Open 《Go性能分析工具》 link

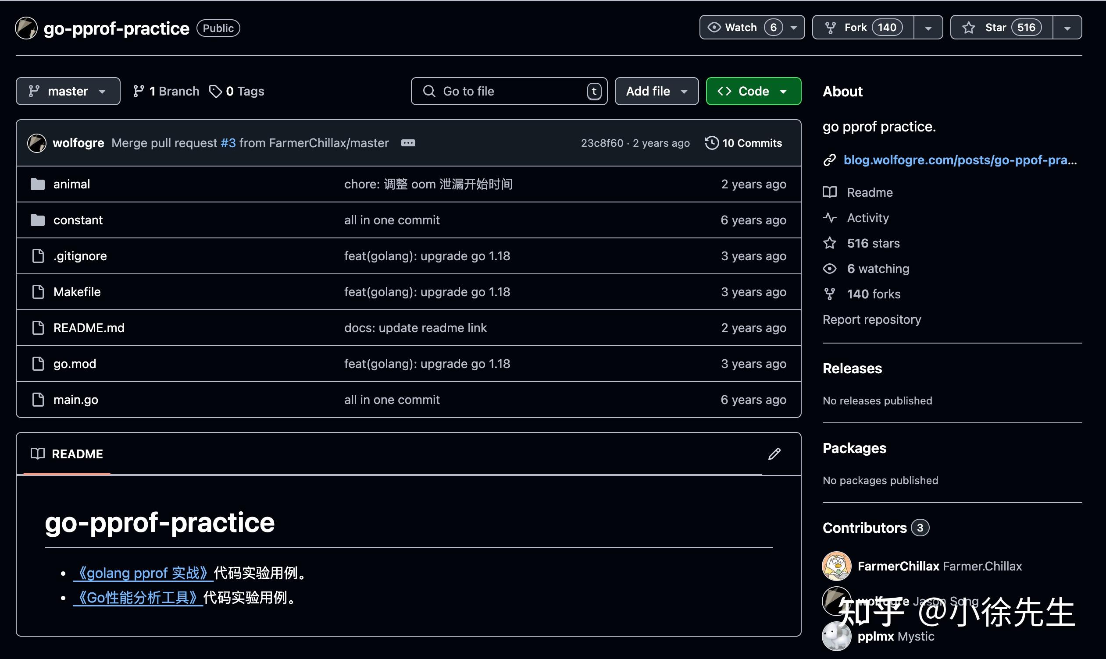[x=138, y=597]
